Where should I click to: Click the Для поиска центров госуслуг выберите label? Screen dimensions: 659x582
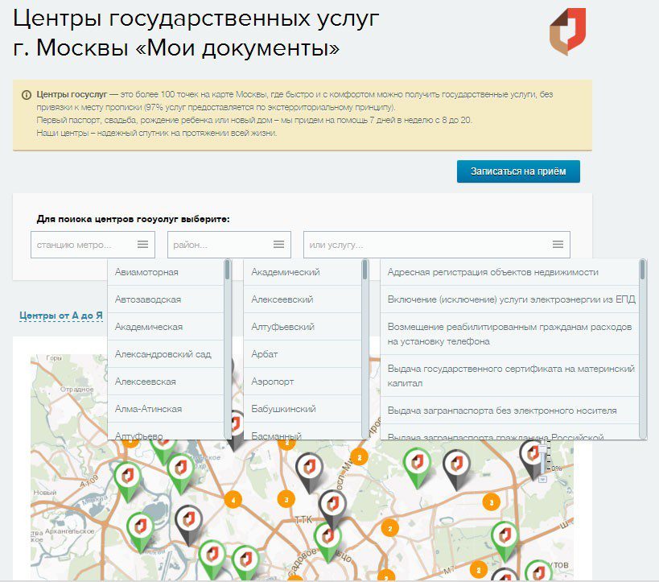pos(134,219)
